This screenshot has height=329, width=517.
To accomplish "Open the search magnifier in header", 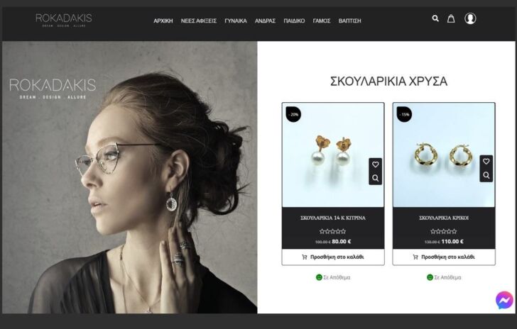I will pos(435,18).
